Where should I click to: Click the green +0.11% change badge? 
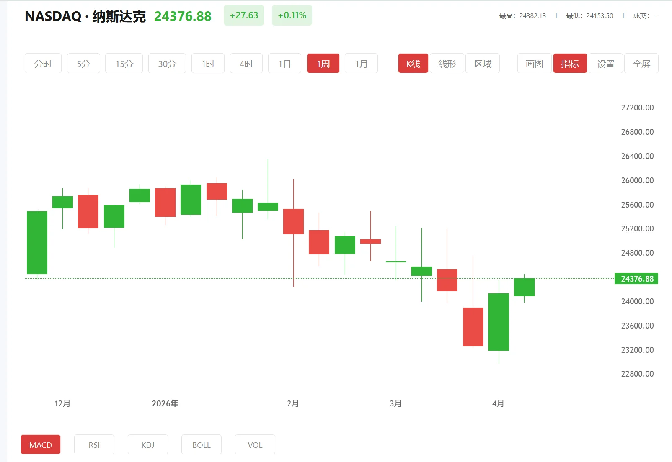pos(292,15)
